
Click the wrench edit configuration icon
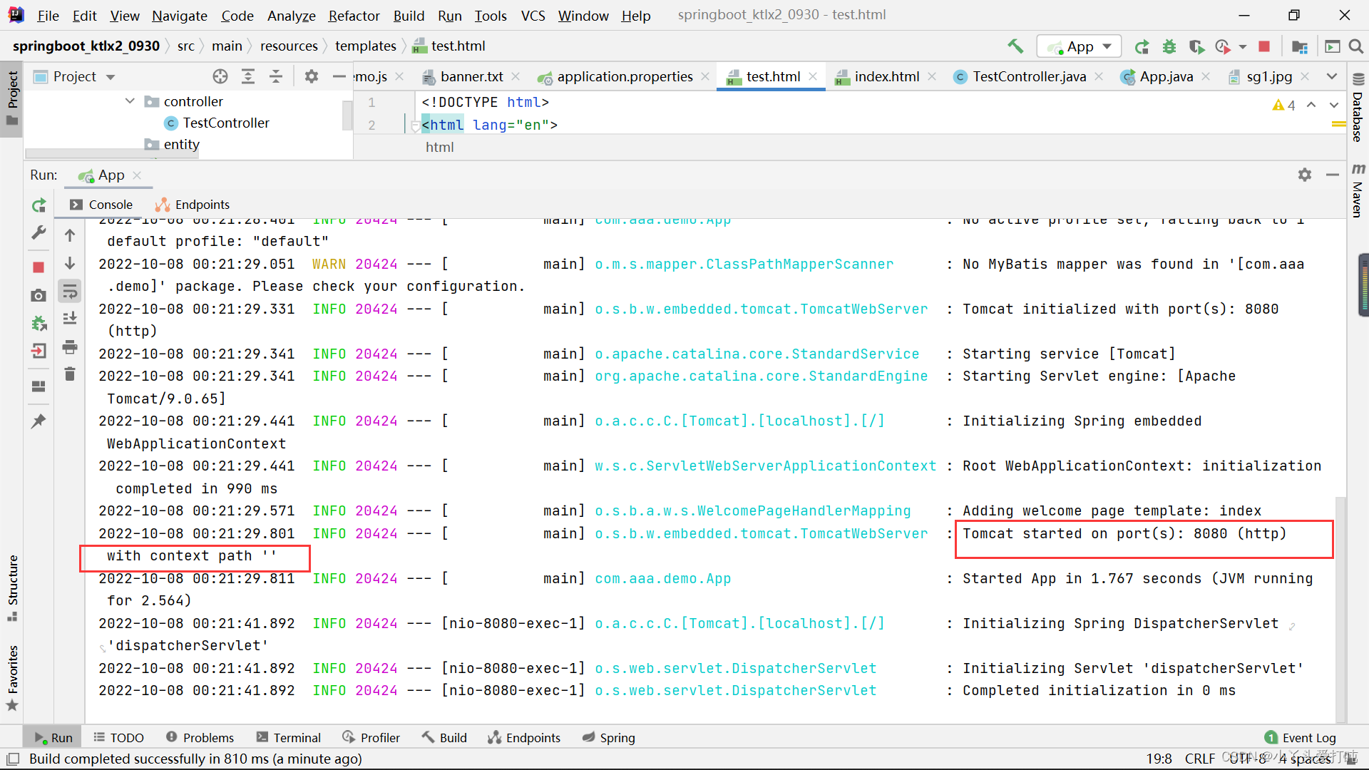tap(39, 233)
